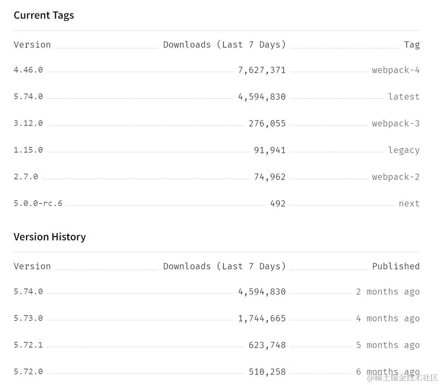
Task: Click version 5.74.0 under Current Tags
Action: point(28,97)
